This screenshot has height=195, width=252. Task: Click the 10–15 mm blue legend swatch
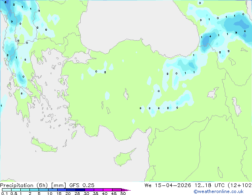pos(52,190)
